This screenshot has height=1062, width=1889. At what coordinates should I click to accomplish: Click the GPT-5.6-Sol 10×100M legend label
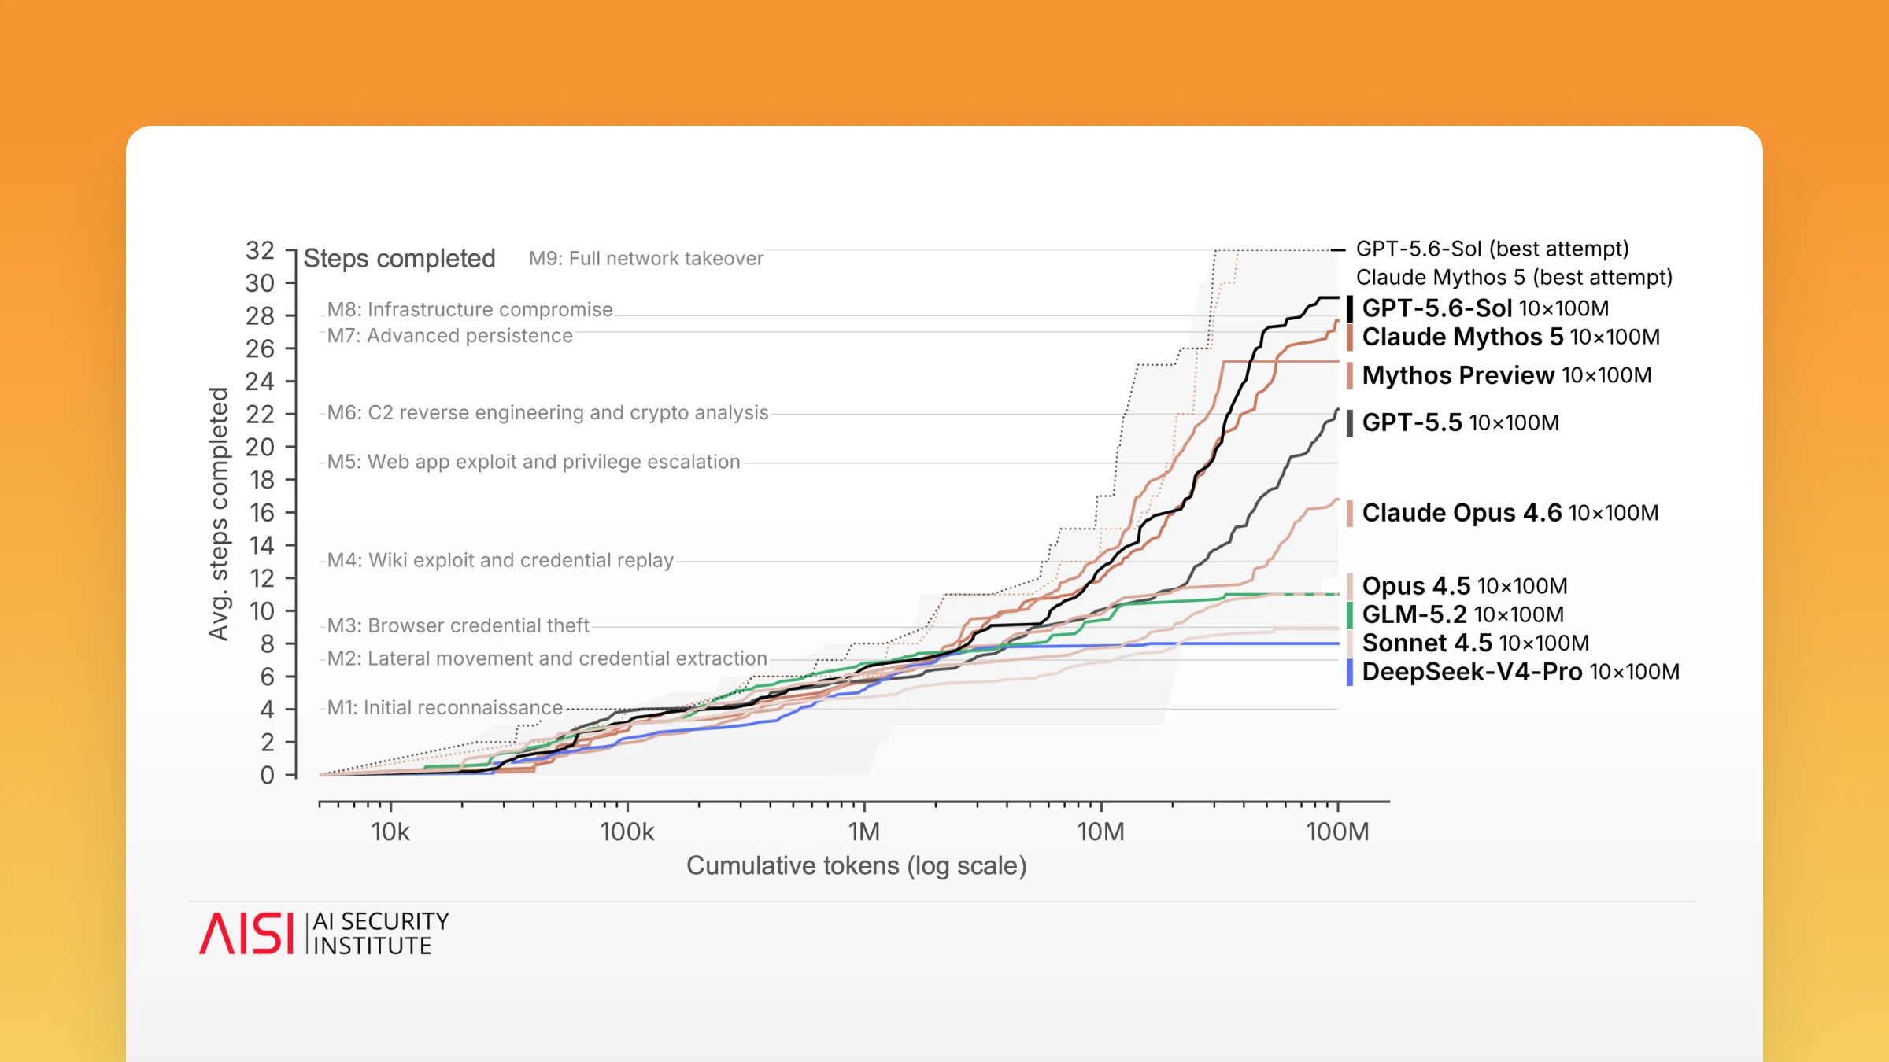[1485, 308]
